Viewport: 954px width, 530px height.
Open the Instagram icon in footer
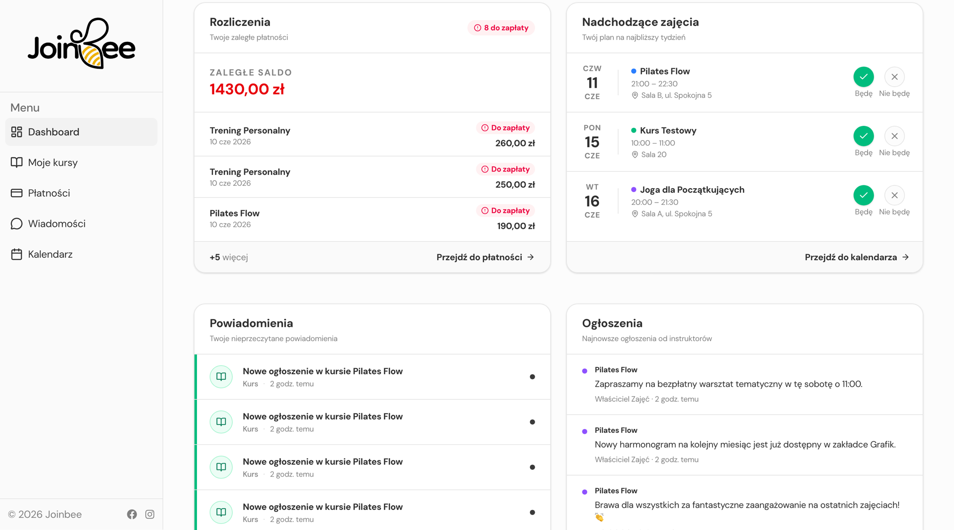click(x=150, y=514)
